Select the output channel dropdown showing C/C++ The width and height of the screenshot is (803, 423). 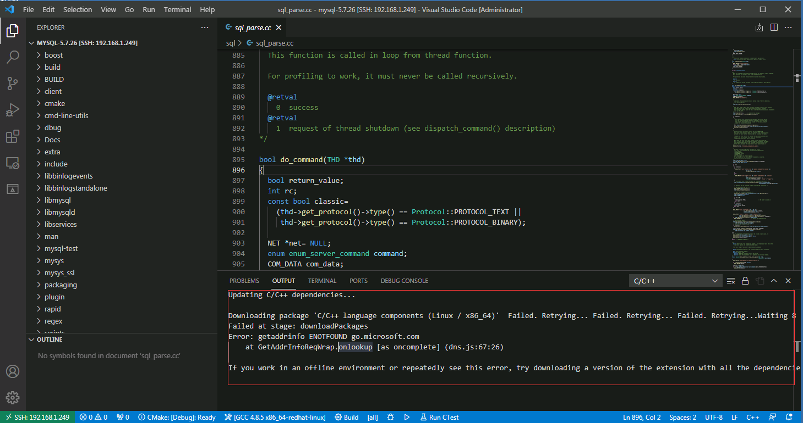click(x=675, y=281)
